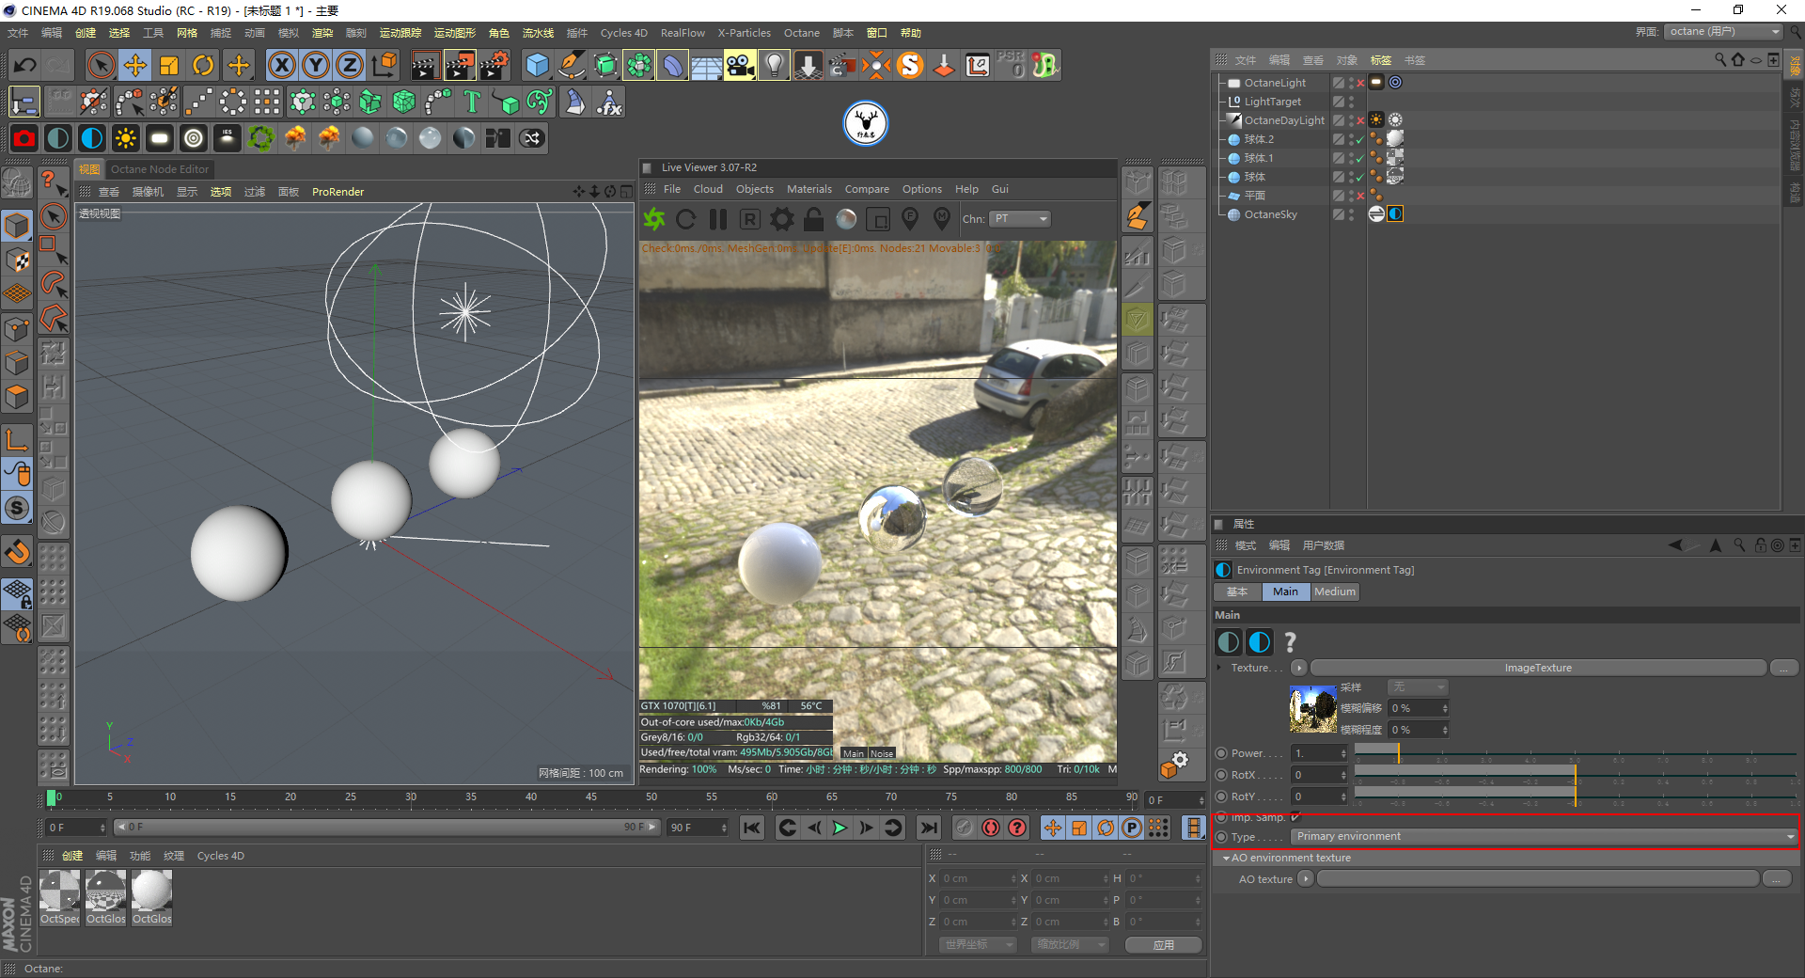
Task: Select LightTarget object row
Action: pyautogui.click(x=1273, y=102)
